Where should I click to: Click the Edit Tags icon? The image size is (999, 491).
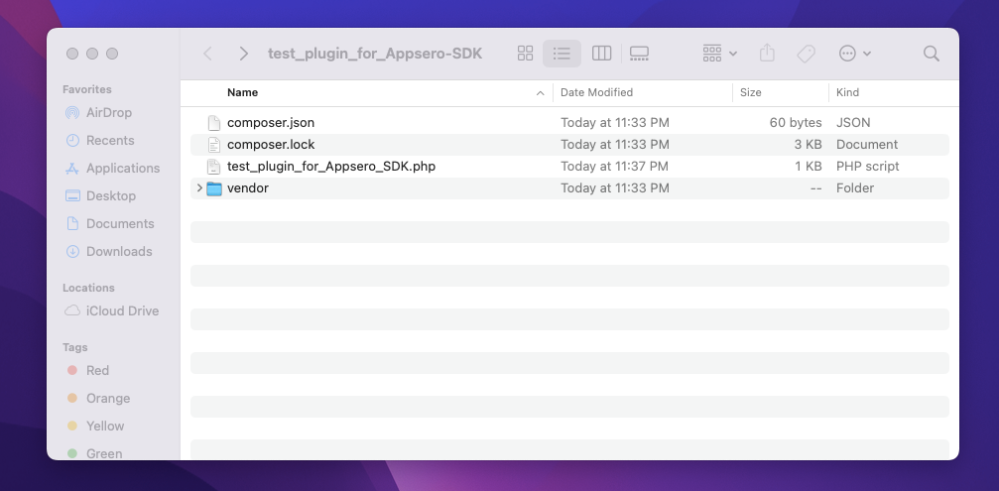click(x=806, y=54)
